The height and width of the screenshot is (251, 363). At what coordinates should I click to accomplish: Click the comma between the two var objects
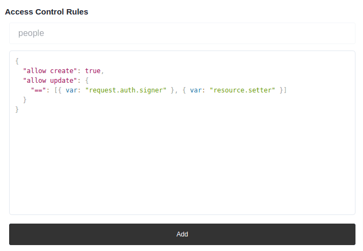[176, 90]
